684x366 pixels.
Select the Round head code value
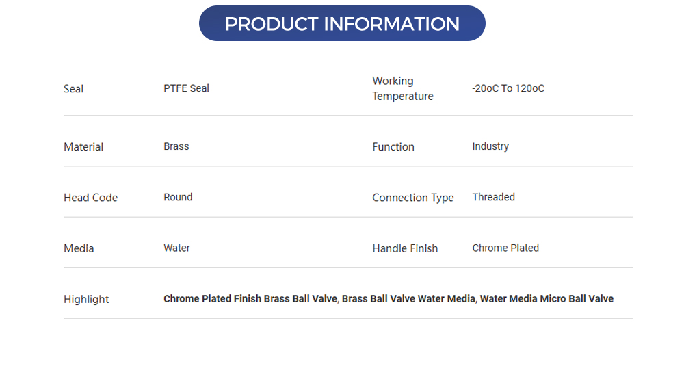pyautogui.click(x=178, y=197)
